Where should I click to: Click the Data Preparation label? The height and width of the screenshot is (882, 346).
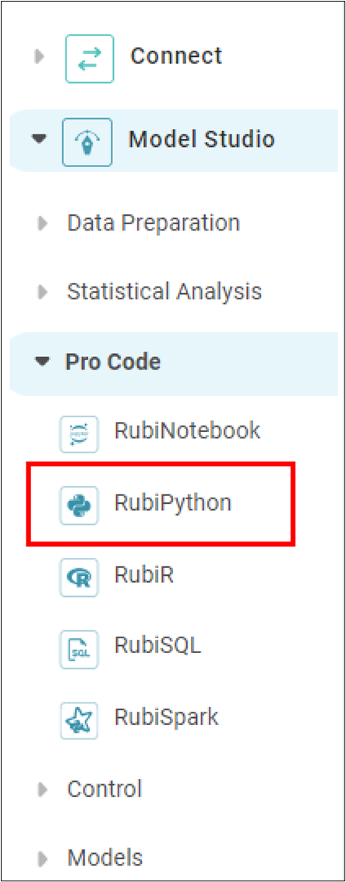[154, 223]
